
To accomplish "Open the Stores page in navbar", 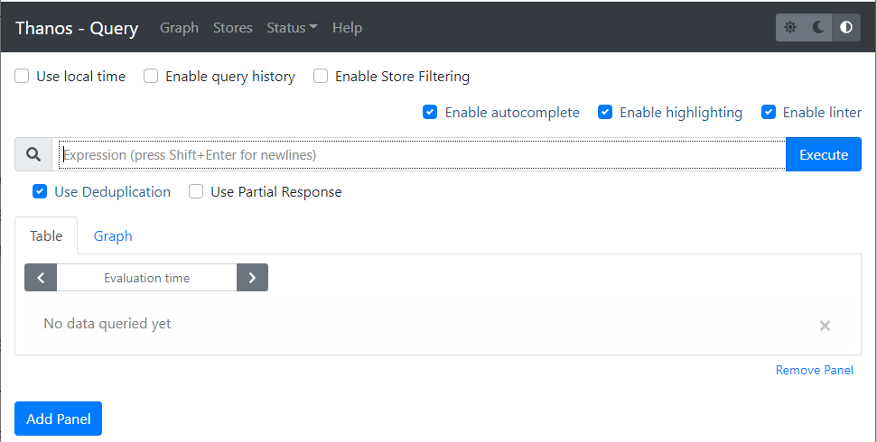I will click(232, 28).
